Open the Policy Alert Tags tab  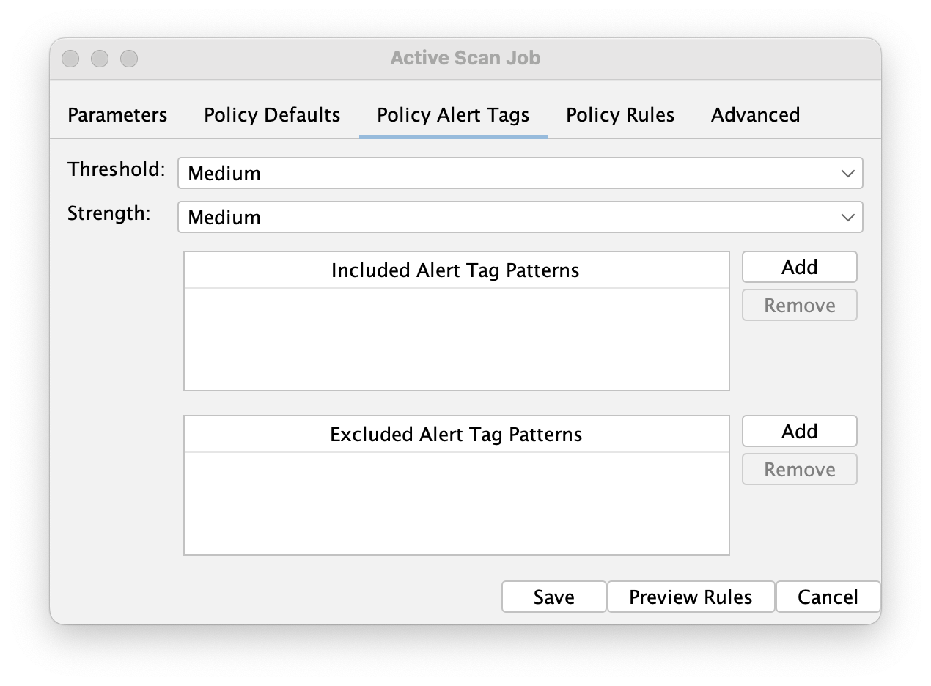coord(452,115)
